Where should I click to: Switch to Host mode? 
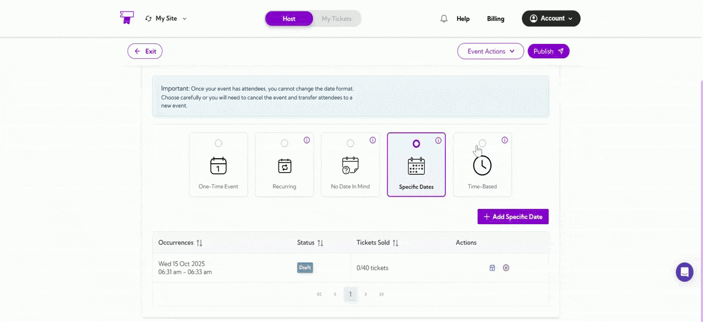[289, 19]
